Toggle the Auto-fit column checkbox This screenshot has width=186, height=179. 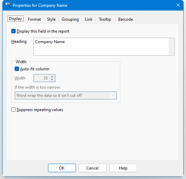(17, 69)
